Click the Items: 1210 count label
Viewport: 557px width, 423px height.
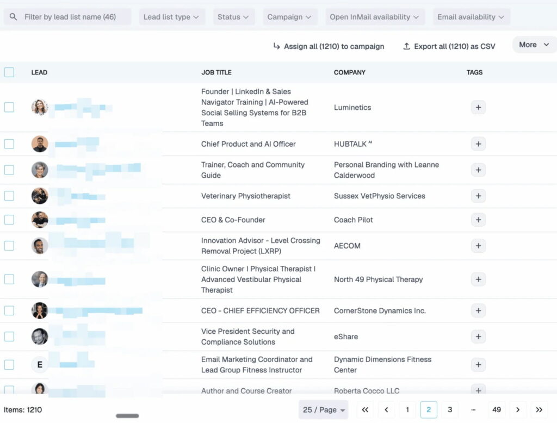pos(23,409)
